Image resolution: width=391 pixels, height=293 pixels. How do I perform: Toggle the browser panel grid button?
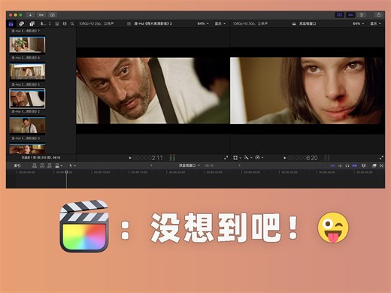340,15
